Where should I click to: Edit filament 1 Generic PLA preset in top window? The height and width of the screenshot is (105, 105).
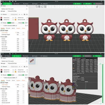tap(13, 18)
